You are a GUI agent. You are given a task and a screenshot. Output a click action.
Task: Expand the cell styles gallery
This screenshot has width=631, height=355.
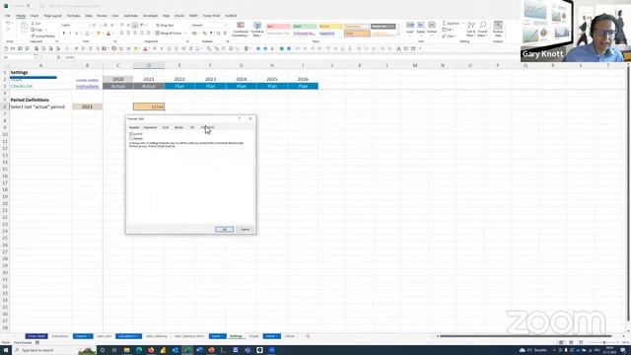tap(398, 35)
